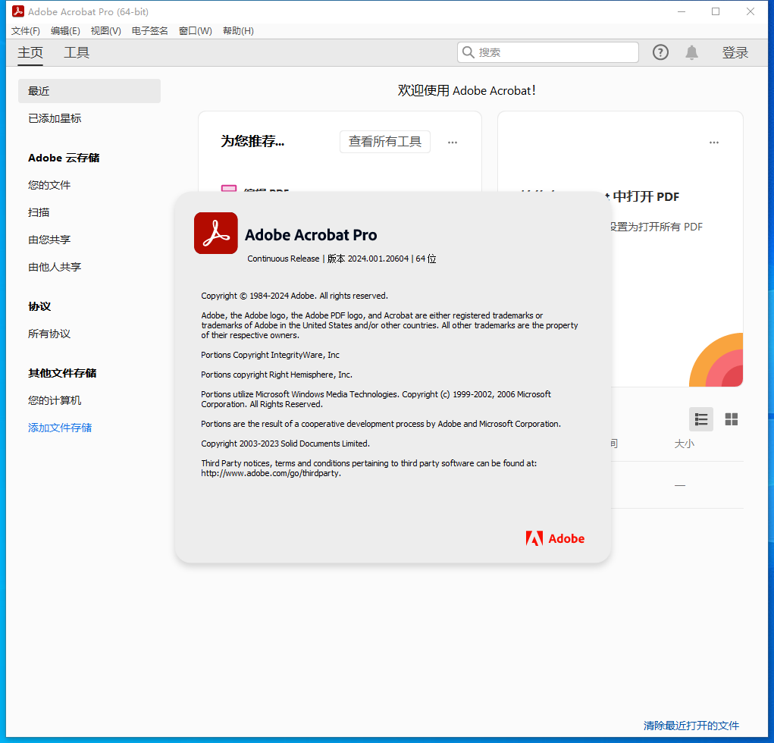Open the notifications bell

pos(691,52)
